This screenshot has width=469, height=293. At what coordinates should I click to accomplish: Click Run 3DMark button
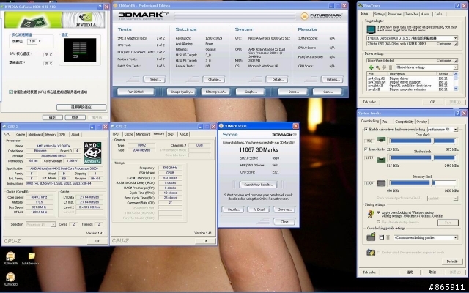(136, 92)
